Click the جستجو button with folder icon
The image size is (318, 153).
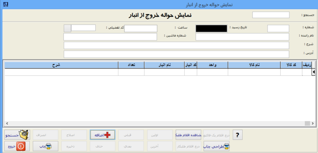pos(17,135)
